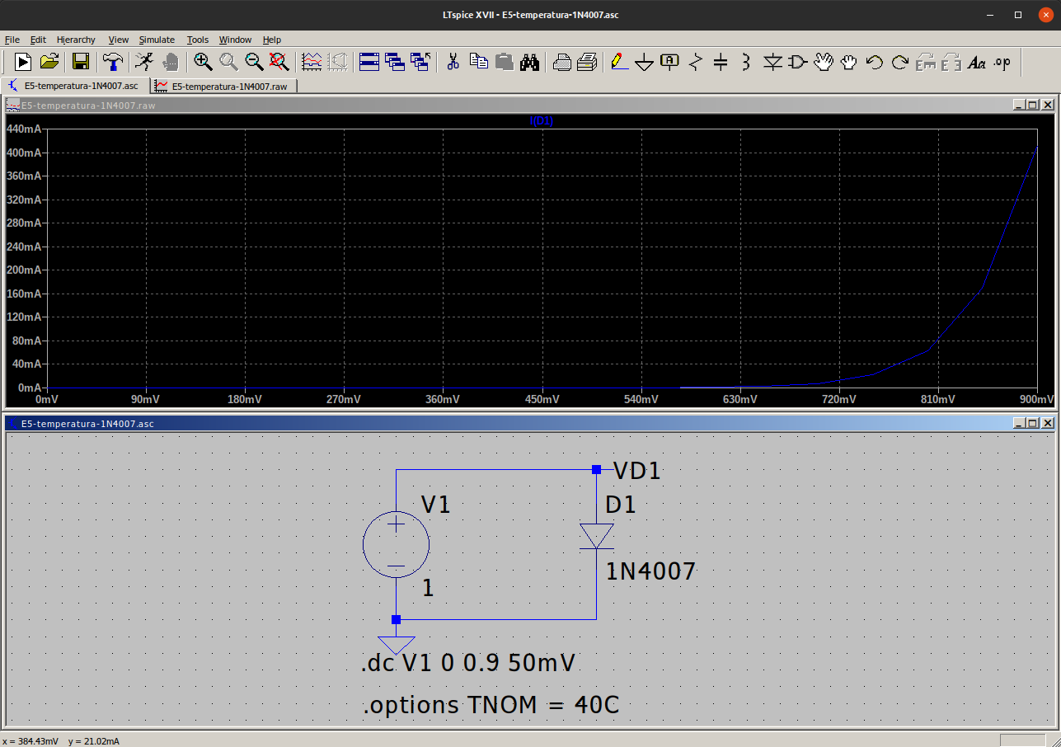
Task: Click the Paste clipboard icon
Action: tap(504, 61)
